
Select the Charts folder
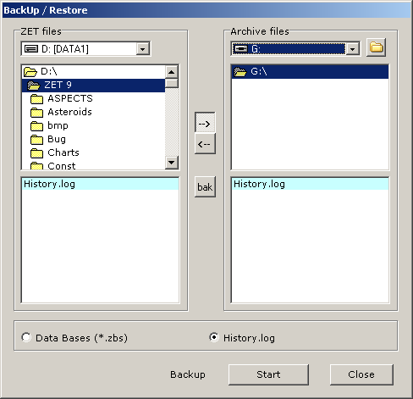click(55, 152)
